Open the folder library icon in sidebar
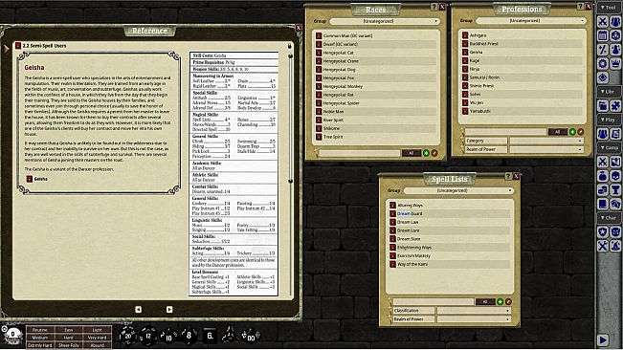This screenshot has width=623, height=350. click(x=603, y=105)
